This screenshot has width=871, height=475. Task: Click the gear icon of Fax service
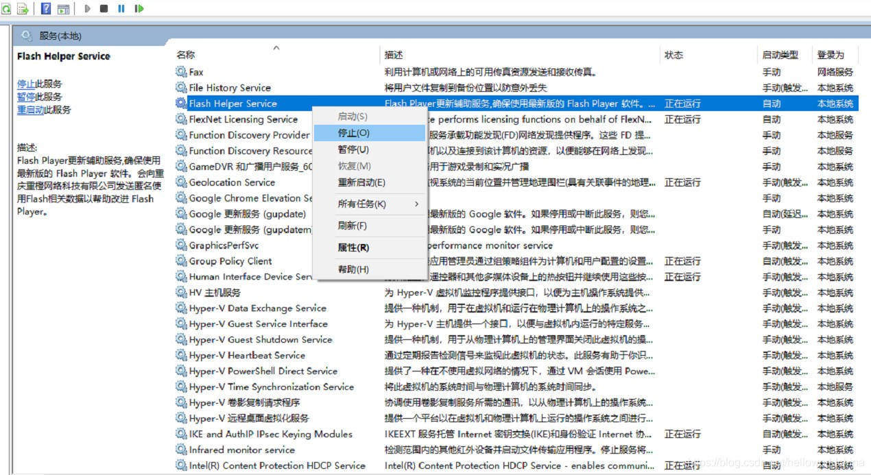pyautogui.click(x=181, y=72)
